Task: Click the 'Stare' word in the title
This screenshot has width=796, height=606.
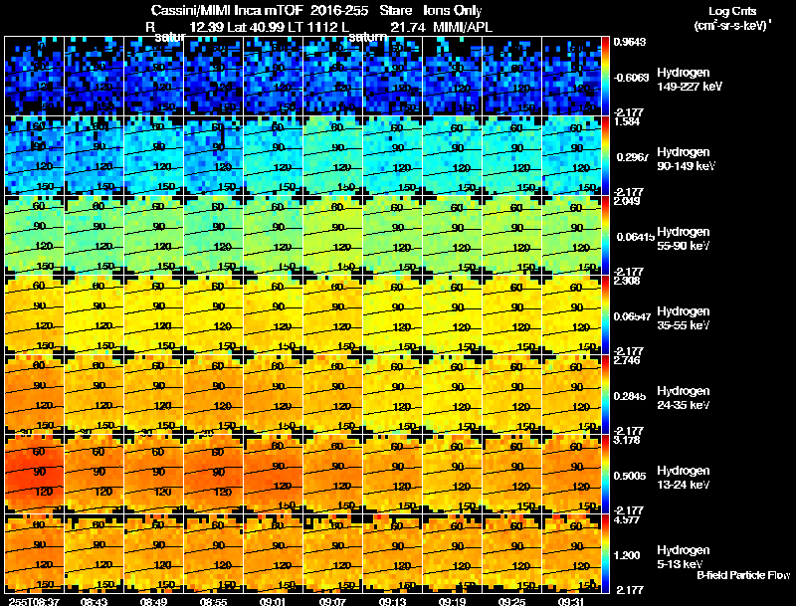Action: 395,11
